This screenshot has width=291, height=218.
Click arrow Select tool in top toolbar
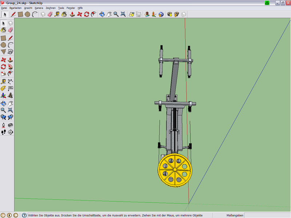pyautogui.click(x=5, y=14)
